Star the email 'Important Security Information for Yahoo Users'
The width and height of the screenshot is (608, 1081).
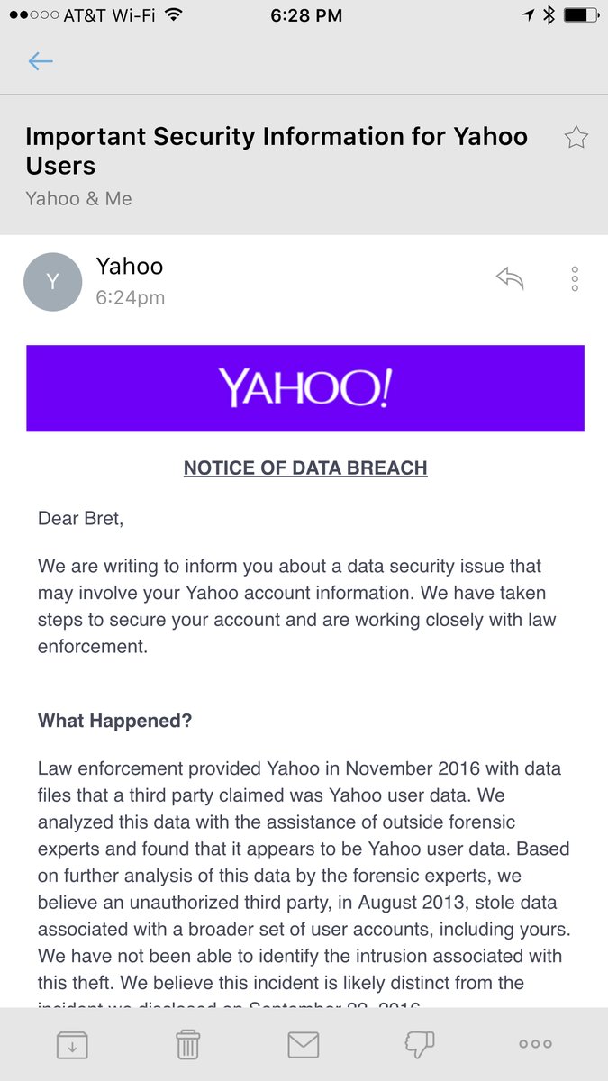click(x=576, y=137)
